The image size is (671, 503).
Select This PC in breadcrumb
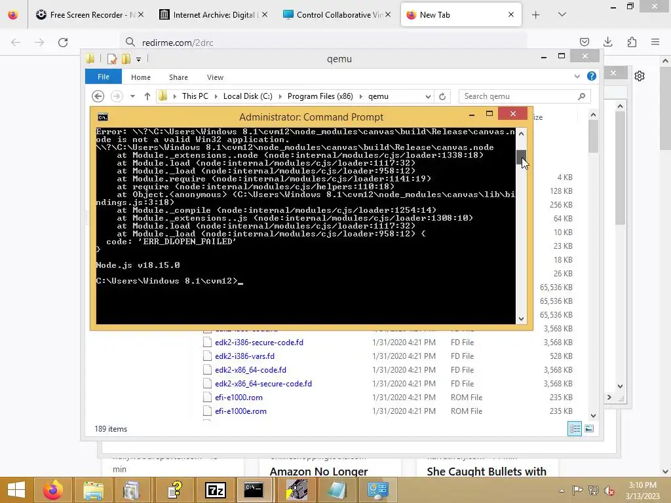click(x=195, y=96)
